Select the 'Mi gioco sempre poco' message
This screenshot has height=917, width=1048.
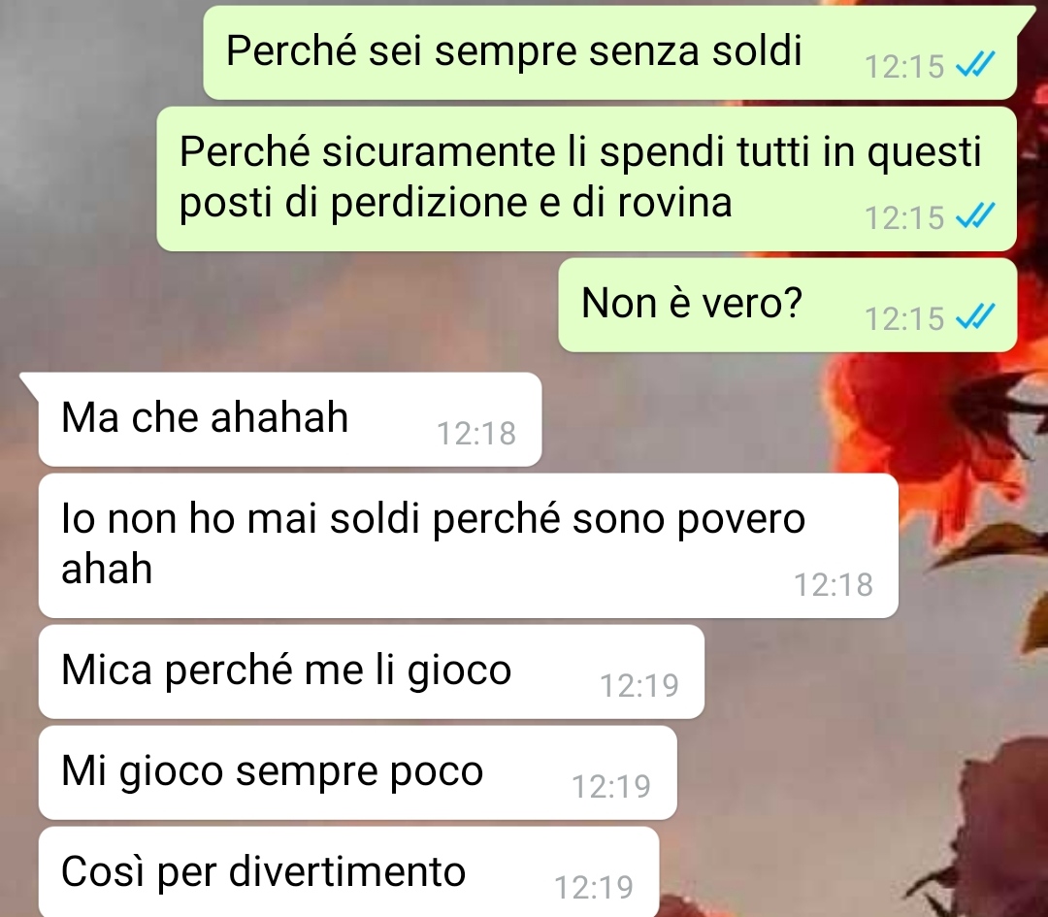[357, 772]
